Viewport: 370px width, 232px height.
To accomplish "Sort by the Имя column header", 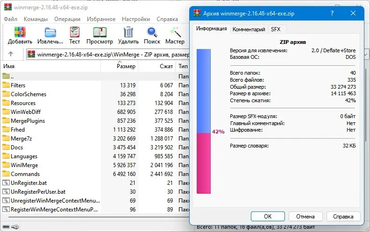I will (51, 66).
